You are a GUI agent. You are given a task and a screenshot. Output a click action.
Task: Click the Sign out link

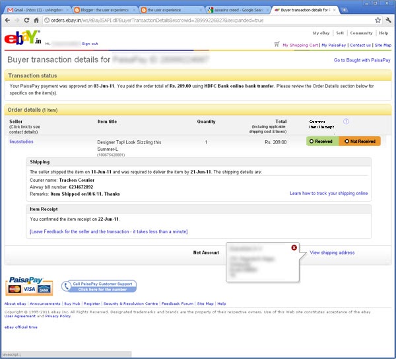(x=90, y=44)
